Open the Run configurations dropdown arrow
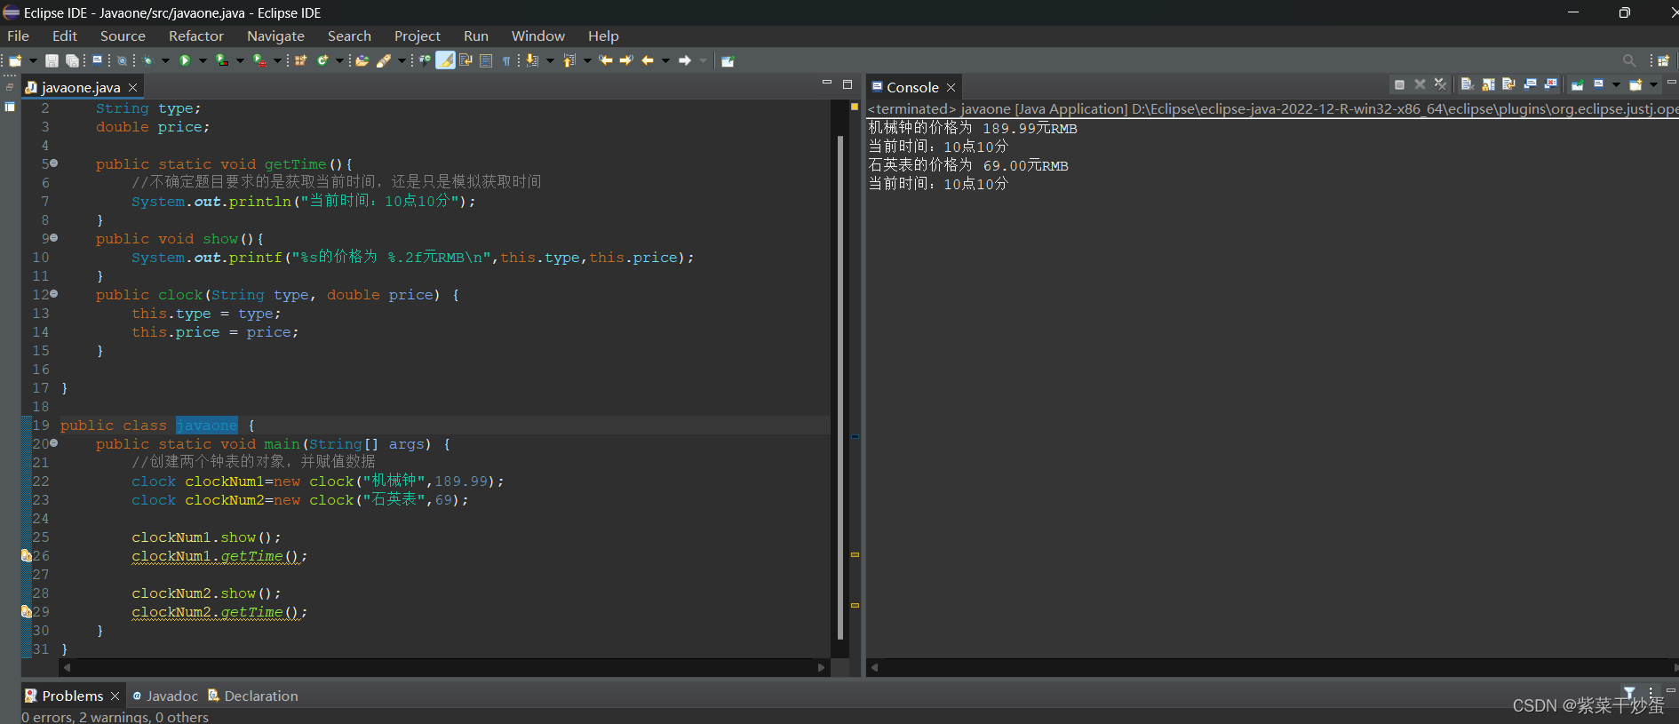The image size is (1679, 724). [x=203, y=60]
